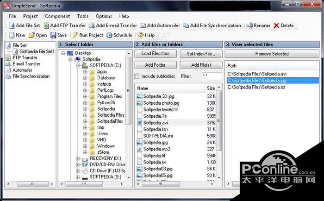Select Automailer in component tree
Viewport: 324px width, 201px height.
pos(22,70)
